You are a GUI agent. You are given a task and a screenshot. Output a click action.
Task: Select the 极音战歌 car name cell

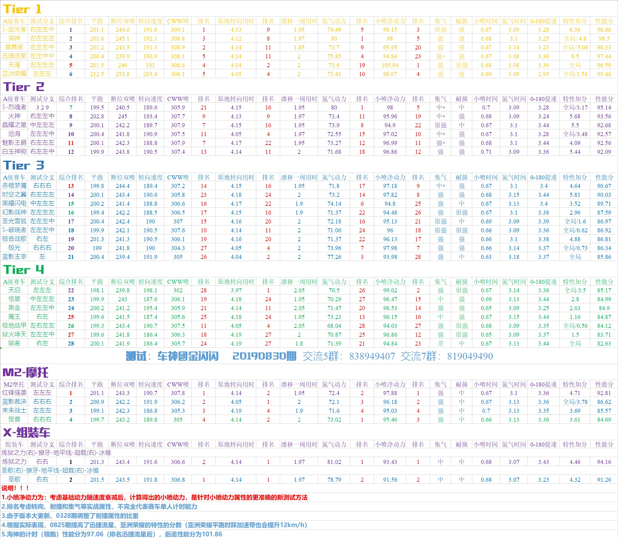[14, 239]
